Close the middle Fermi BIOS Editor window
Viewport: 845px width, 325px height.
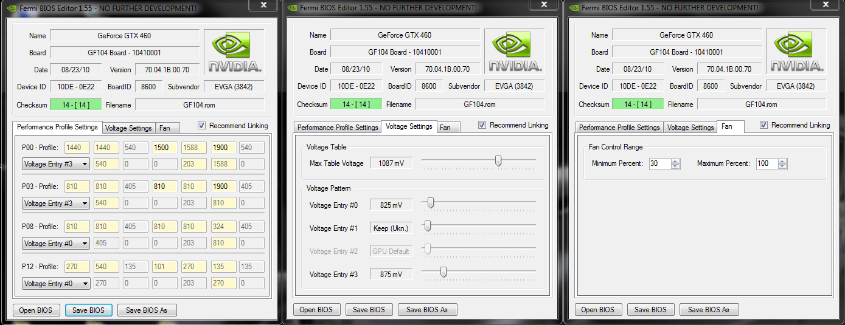pyautogui.click(x=544, y=5)
